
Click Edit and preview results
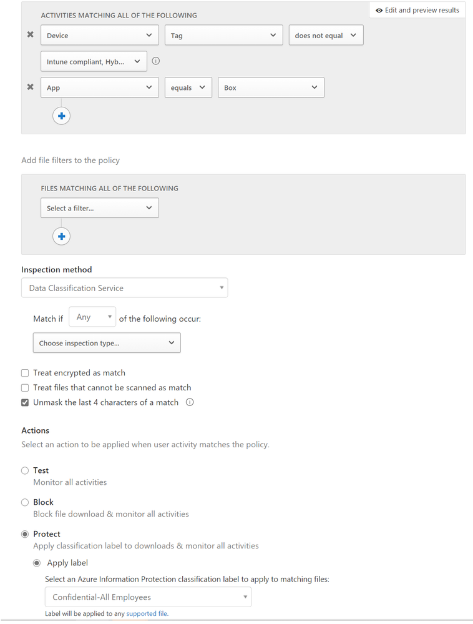pyautogui.click(x=418, y=10)
